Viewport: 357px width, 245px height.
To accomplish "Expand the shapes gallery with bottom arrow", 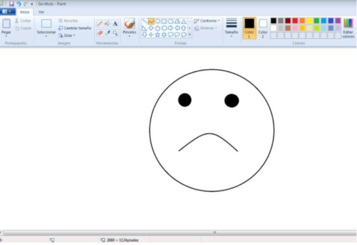I will (x=190, y=35).
